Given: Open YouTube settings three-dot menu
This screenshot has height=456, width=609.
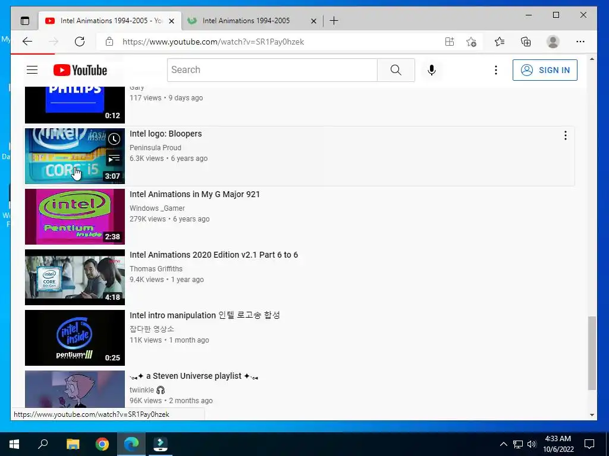Looking at the screenshot, I should pos(495,70).
